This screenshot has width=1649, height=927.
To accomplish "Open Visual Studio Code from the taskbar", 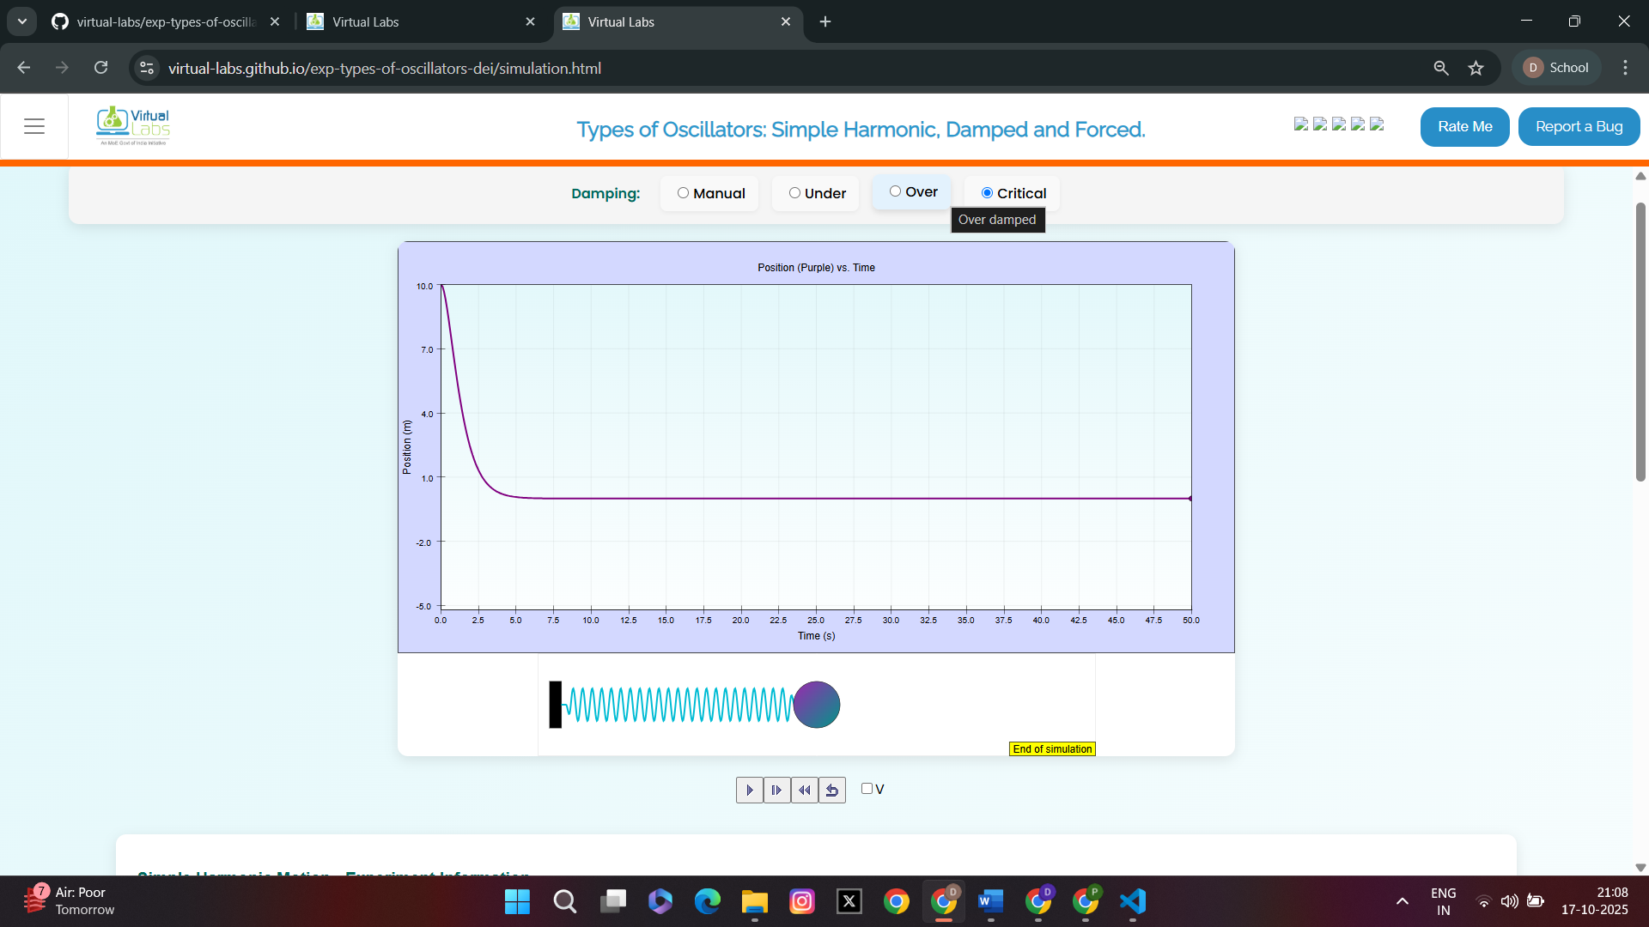I will pyautogui.click(x=1132, y=901).
